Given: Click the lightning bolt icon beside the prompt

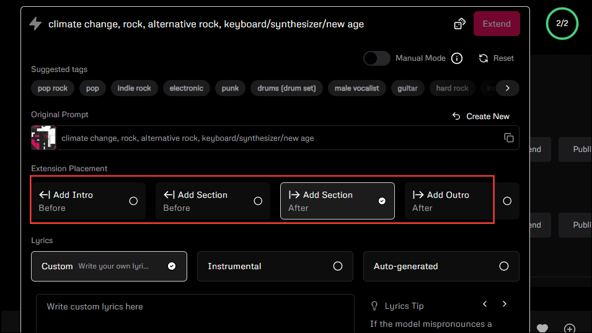Looking at the screenshot, I should (x=35, y=24).
